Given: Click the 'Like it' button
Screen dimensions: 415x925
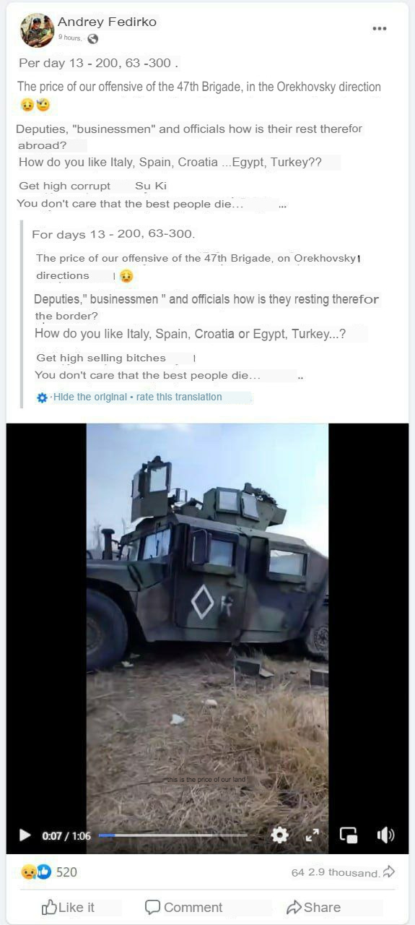Looking at the screenshot, I should click(68, 907).
